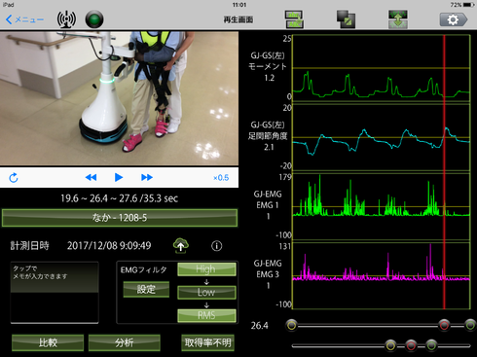Image resolution: width=477 pixels, height=357 pixels.
Task: Tap the green status indicator light
Action: pyautogui.click(x=94, y=19)
